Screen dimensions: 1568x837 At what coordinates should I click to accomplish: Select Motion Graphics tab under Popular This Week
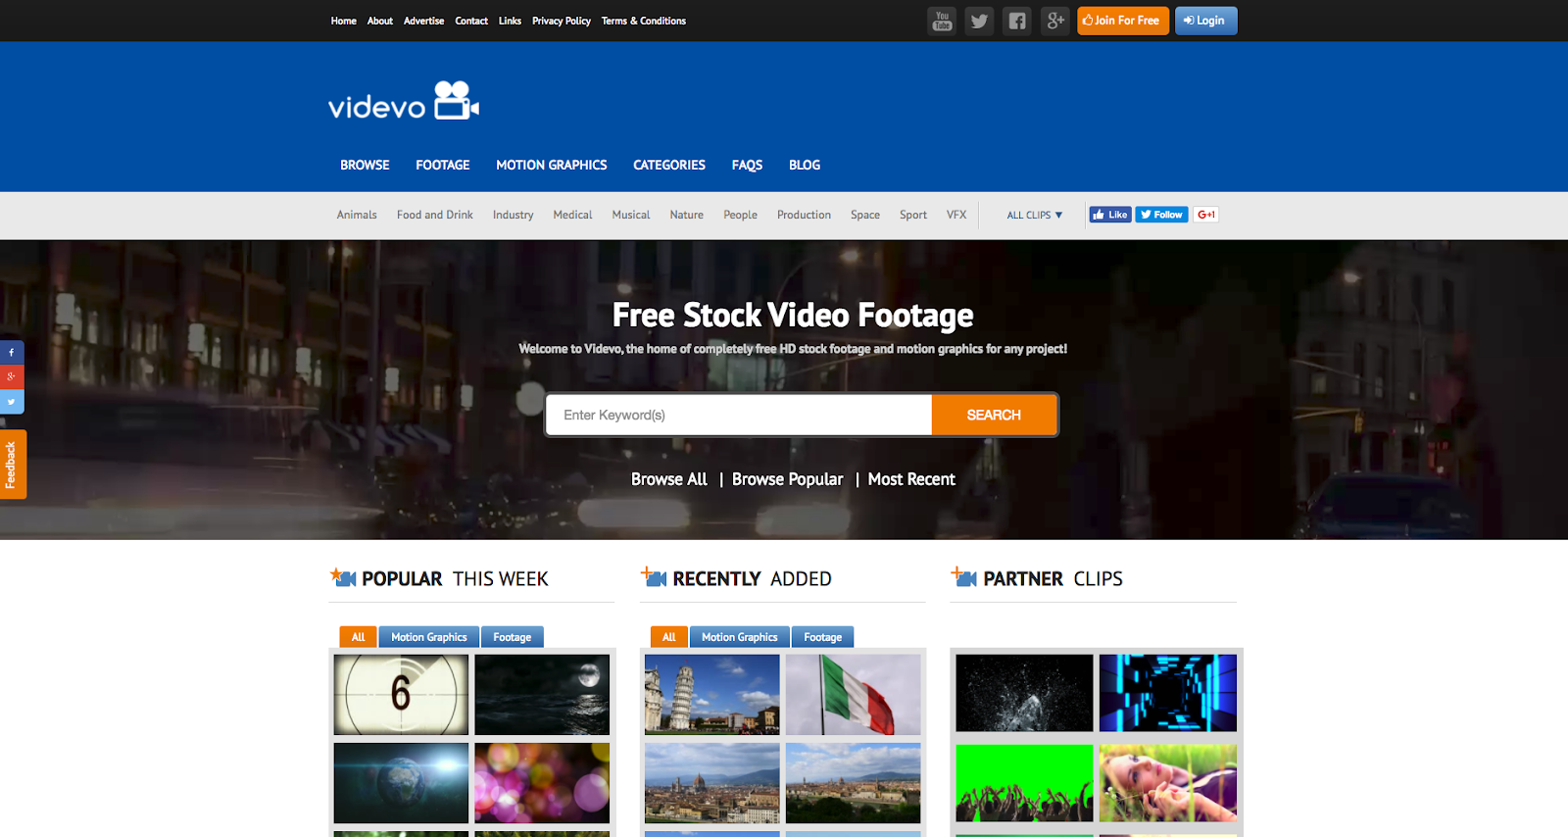tap(429, 637)
